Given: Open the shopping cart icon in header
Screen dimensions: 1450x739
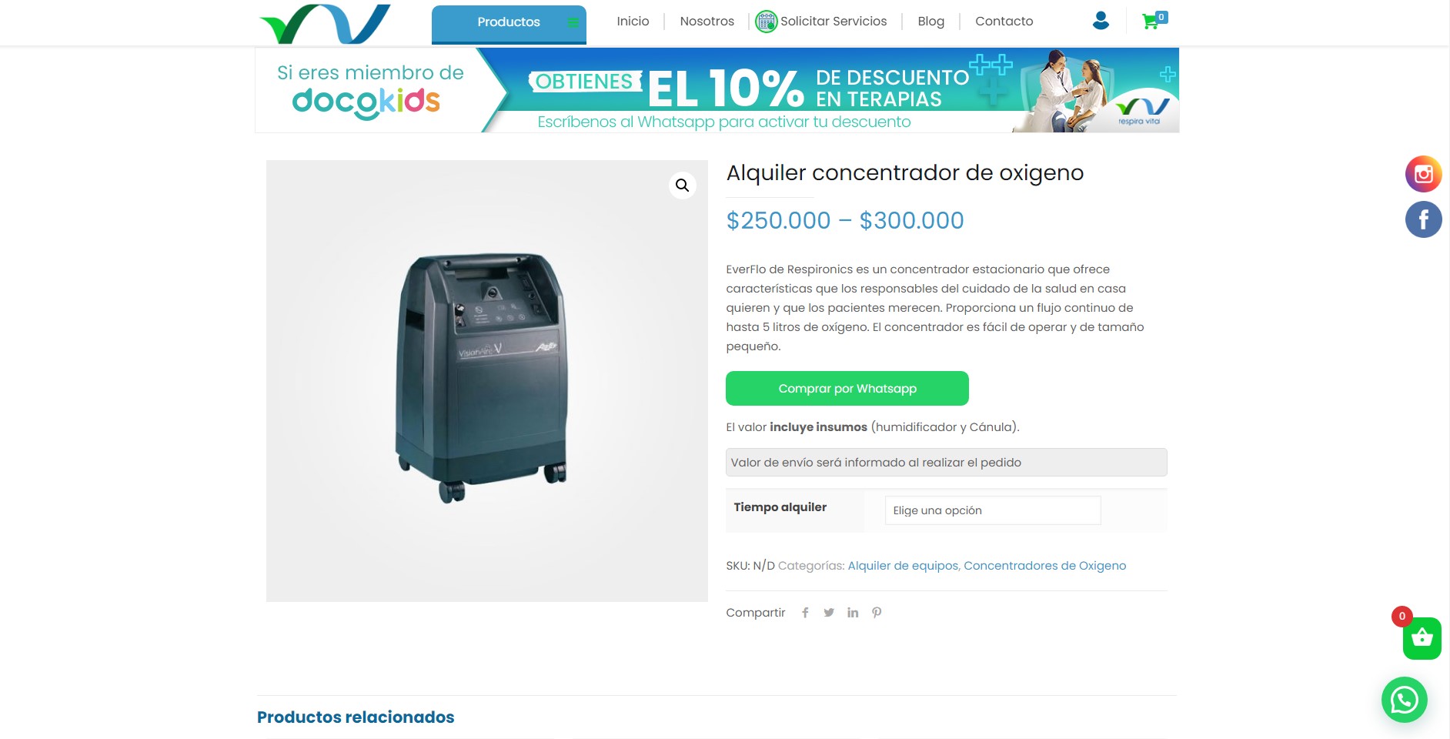Looking at the screenshot, I should coord(1154,21).
